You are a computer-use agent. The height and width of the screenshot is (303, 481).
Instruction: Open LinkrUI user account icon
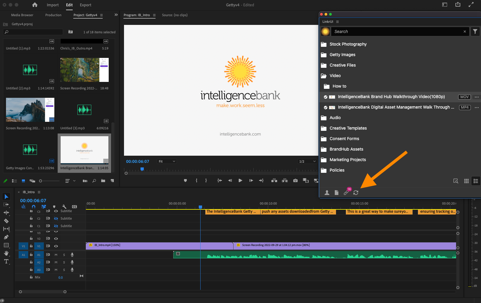(x=327, y=193)
